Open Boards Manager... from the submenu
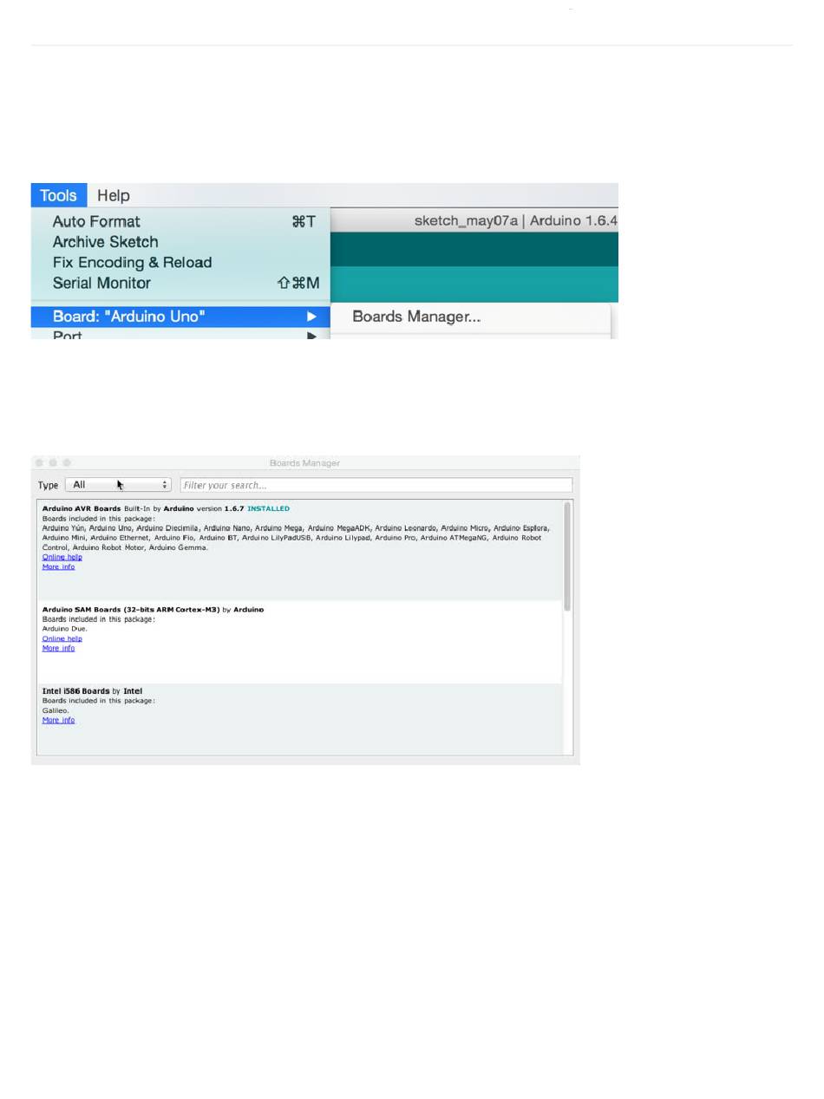The image size is (824, 1099). [x=416, y=317]
